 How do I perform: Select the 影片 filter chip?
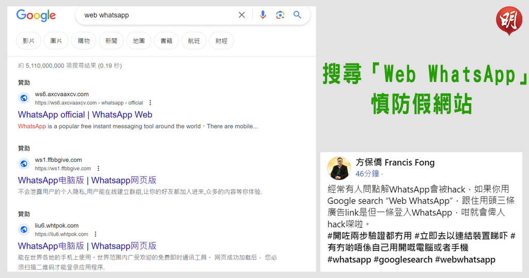[x=28, y=41]
